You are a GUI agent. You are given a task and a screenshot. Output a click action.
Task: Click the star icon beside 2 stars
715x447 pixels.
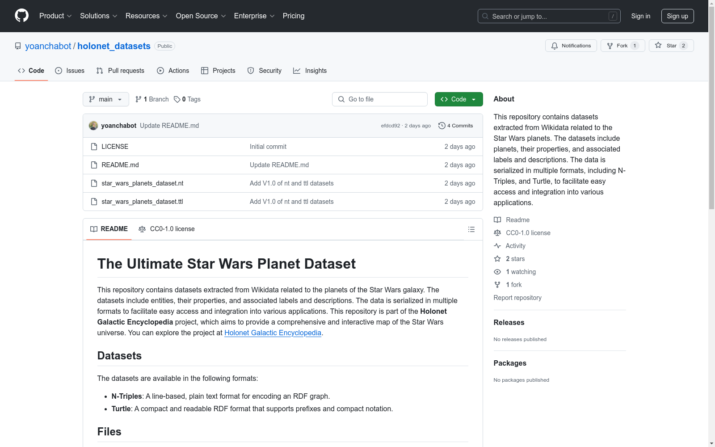point(497,259)
